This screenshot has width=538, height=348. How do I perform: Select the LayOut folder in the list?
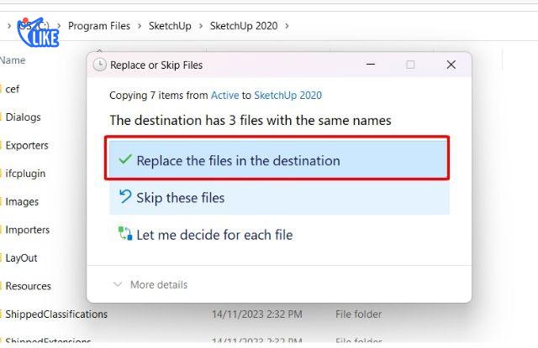tap(21, 258)
